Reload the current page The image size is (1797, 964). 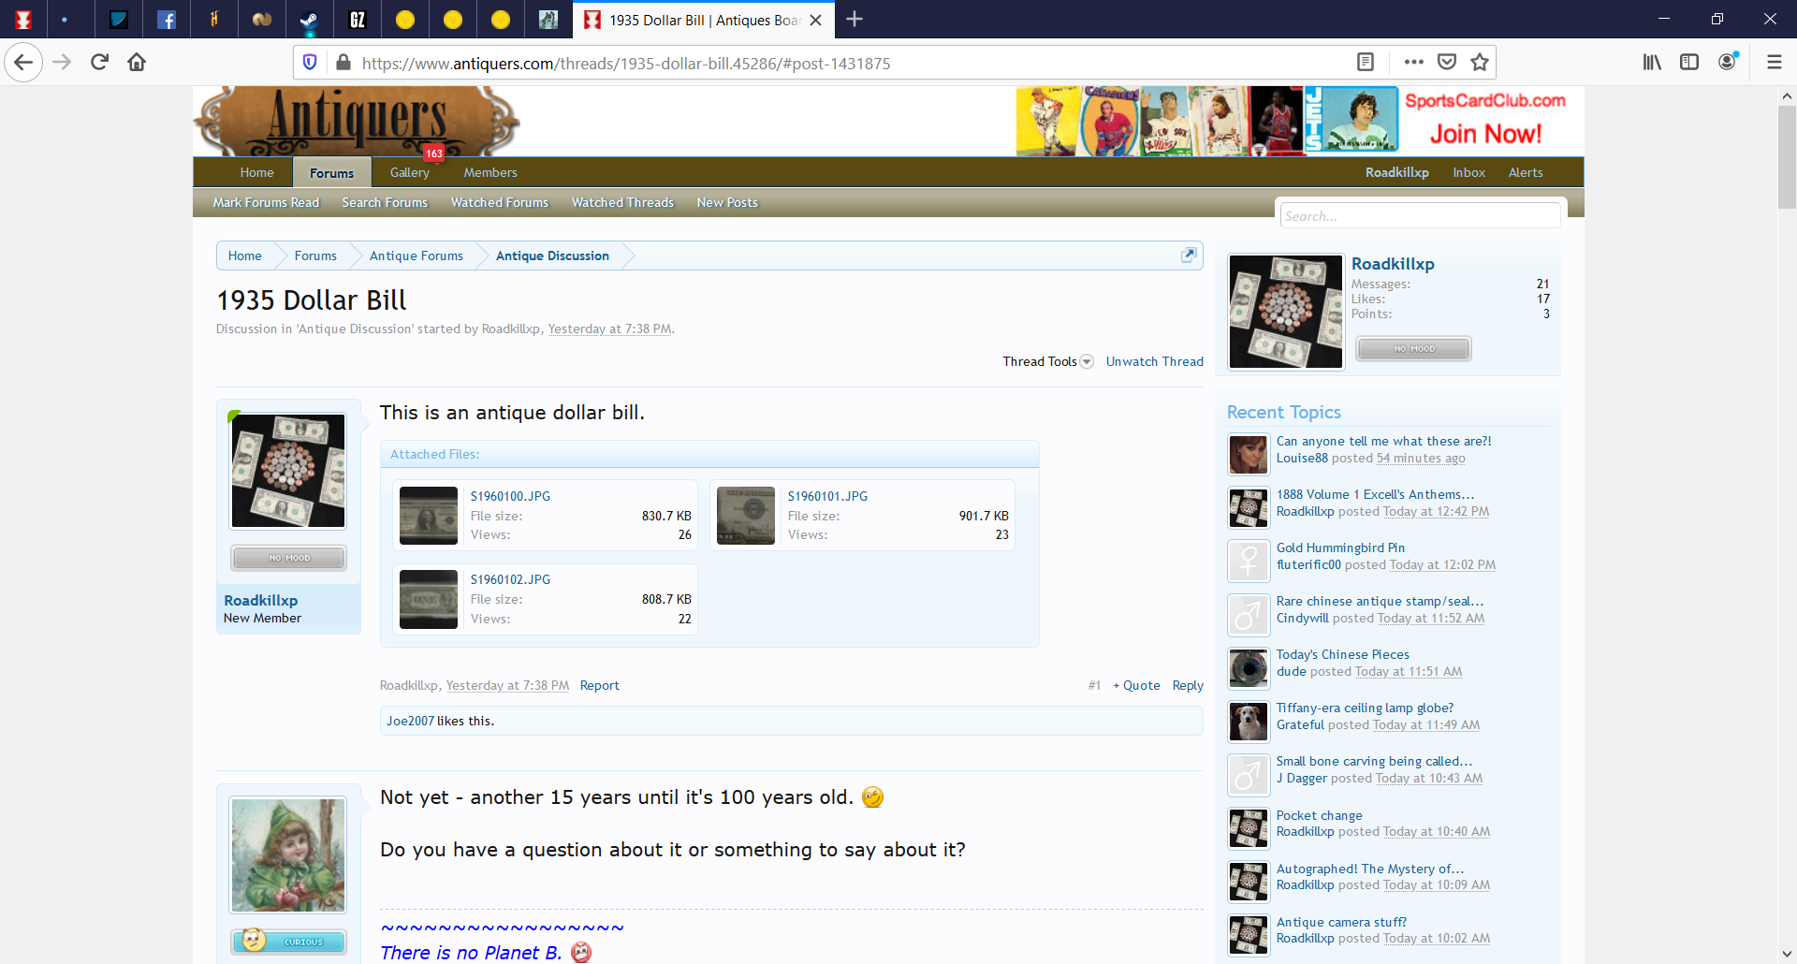[99, 63]
